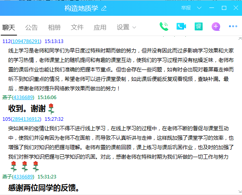
Task: Click the group title 构造地质学
Action: click(81, 8)
